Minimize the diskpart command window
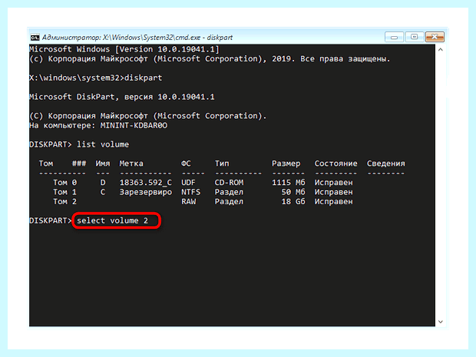The width and height of the screenshot is (476, 357). click(394, 37)
